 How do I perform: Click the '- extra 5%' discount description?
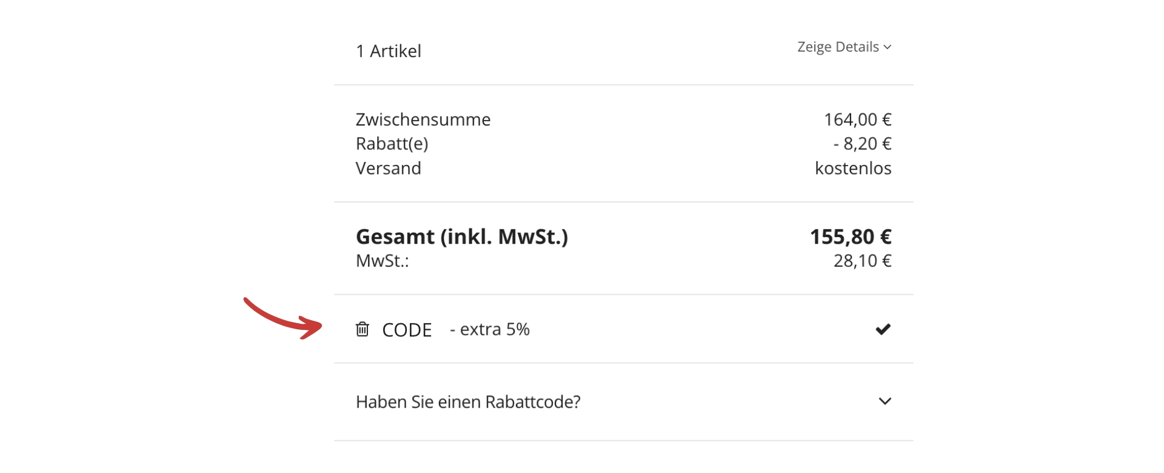pyautogui.click(x=490, y=329)
